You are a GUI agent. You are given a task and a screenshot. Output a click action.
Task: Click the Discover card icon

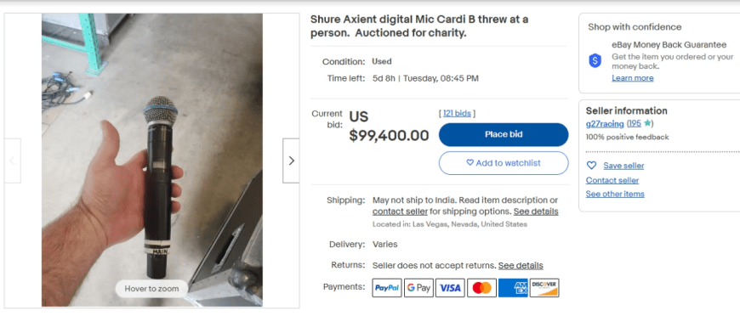[x=544, y=288]
